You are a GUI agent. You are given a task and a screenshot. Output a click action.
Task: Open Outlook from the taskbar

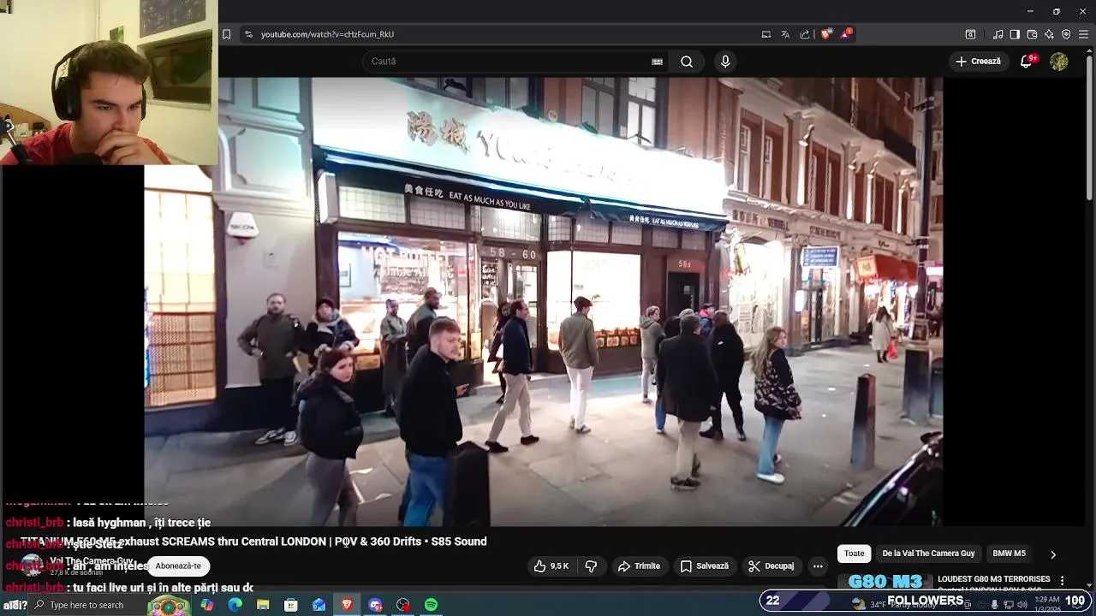tap(319, 605)
